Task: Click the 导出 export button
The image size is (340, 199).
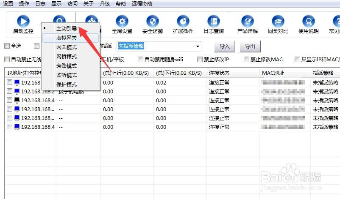Action: click(250, 46)
